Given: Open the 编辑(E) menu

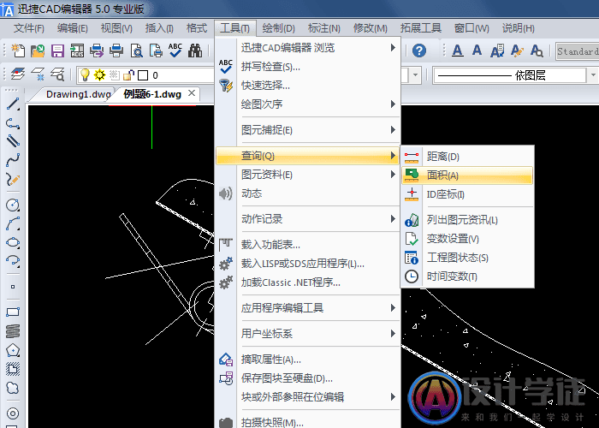Looking at the screenshot, I should click(x=72, y=28).
